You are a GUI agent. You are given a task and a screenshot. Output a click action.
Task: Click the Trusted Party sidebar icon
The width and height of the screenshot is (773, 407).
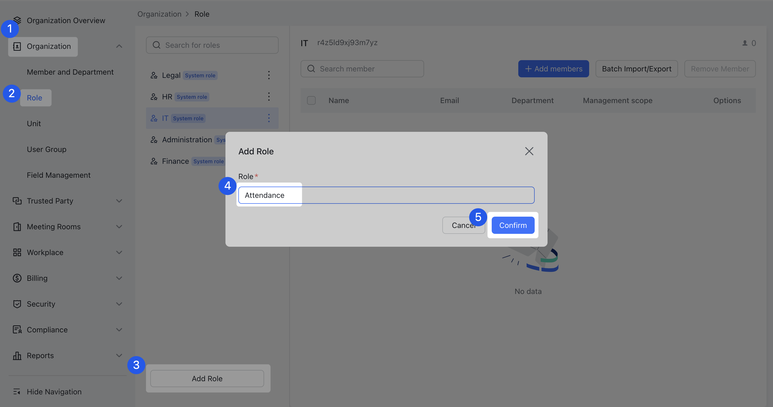click(17, 201)
